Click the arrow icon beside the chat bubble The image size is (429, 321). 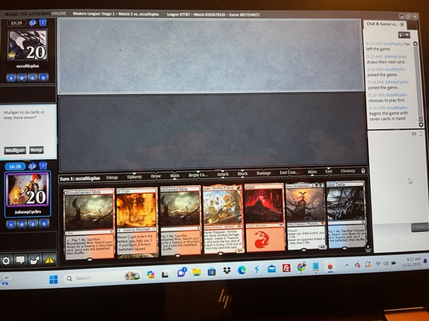(x=34, y=260)
